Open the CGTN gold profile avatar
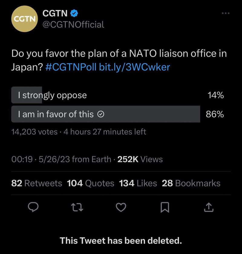The width and height of the screenshot is (242, 254). click(24, 18)
